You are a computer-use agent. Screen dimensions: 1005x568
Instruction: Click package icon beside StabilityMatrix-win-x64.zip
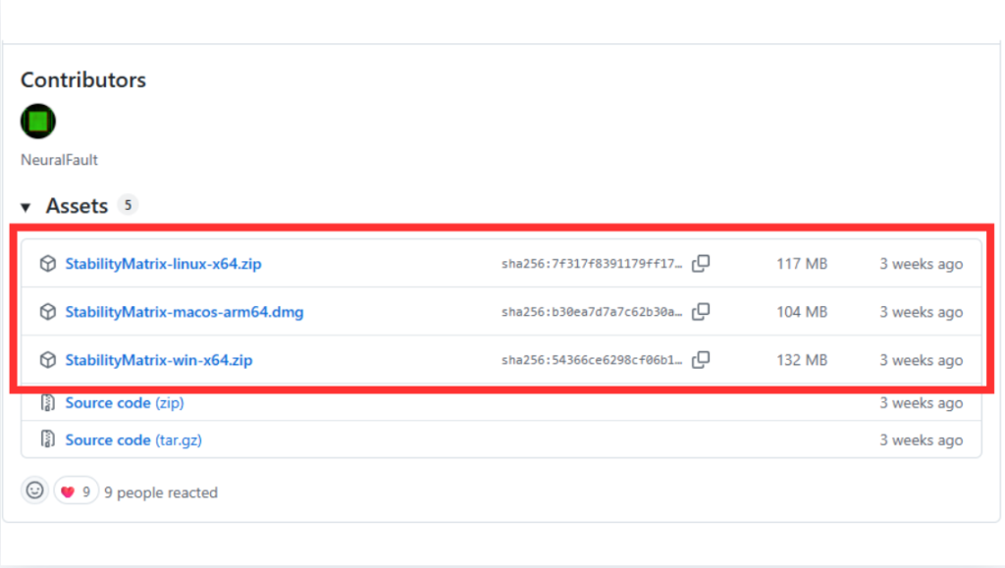pos(47,360)
